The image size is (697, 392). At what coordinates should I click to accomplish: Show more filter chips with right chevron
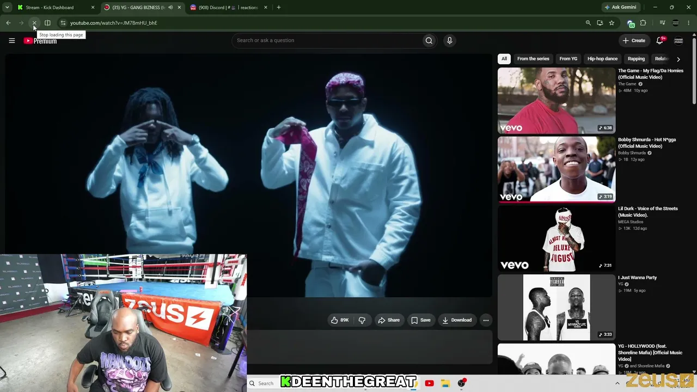(x=678, y=59)
